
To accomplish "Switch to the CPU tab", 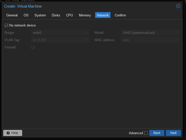I will click(69, 15).
